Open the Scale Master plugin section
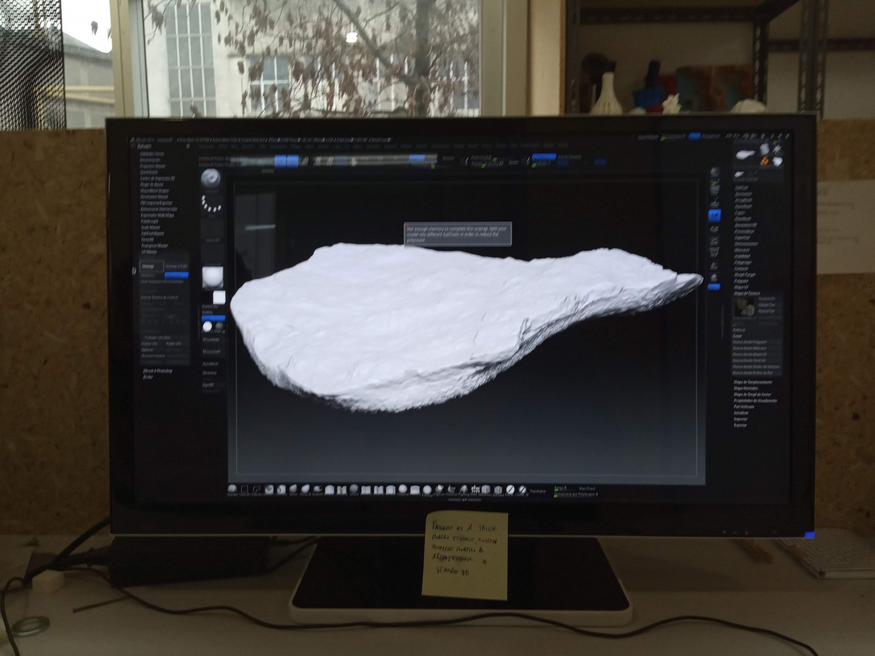 pyautogui.click(x=150, y=227)
